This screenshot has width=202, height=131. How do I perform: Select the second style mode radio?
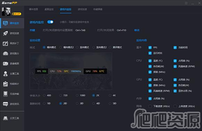coord(60,47)
